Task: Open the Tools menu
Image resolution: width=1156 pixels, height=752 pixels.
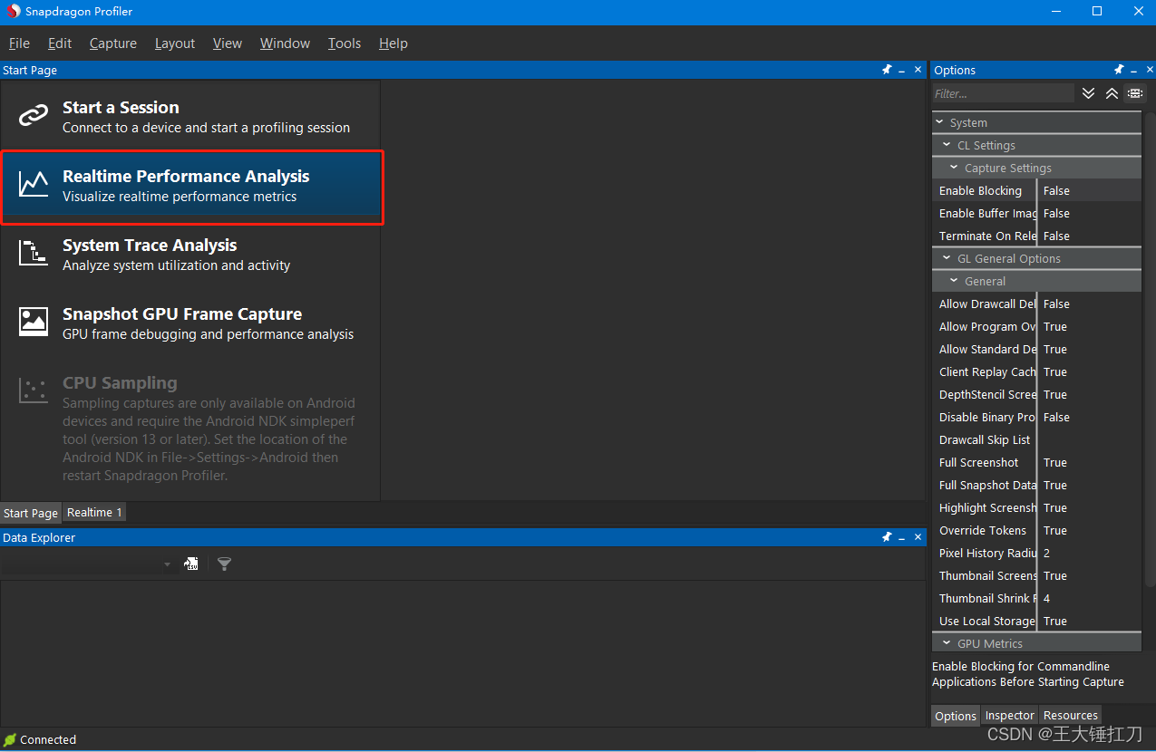Action: (x=345, y=43)
